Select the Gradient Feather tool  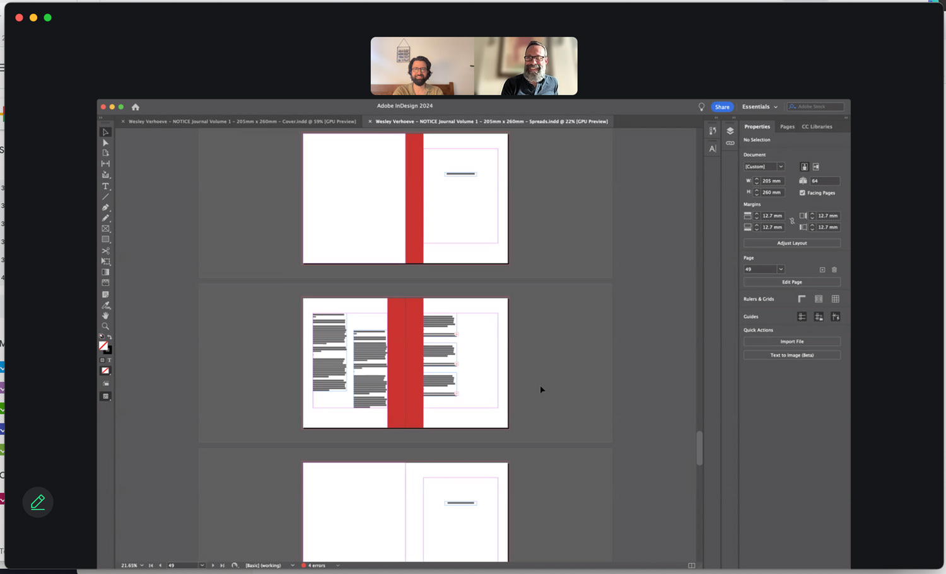pos(105,283)
